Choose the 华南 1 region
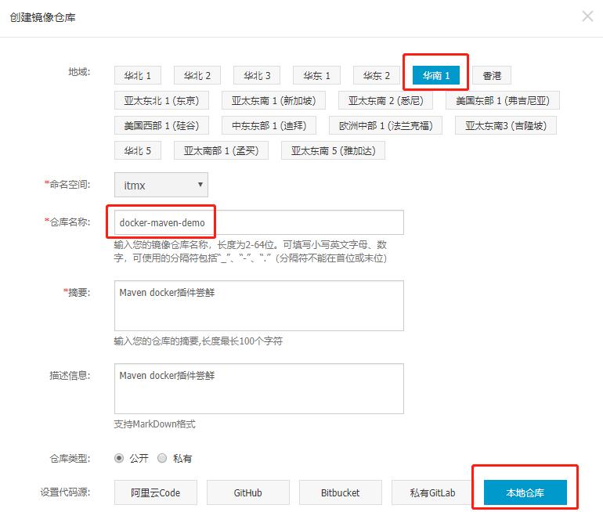 pos(436,76)
